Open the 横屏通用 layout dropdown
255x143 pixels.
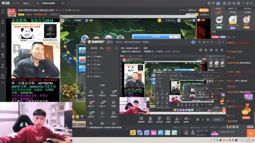(148, 51)
